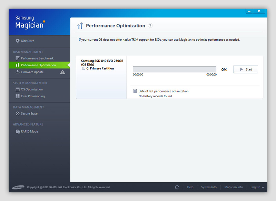The image size is (276, 201).
Task: Click the RAPID Mode icon
Action: point(18,131)
